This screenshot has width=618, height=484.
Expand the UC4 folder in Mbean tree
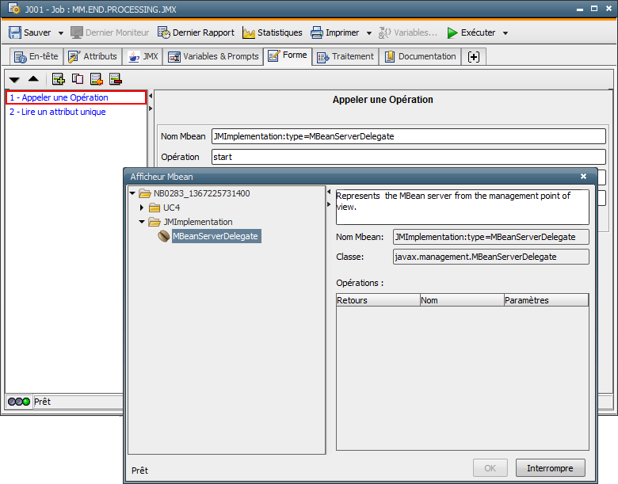[x=143, y=208]
